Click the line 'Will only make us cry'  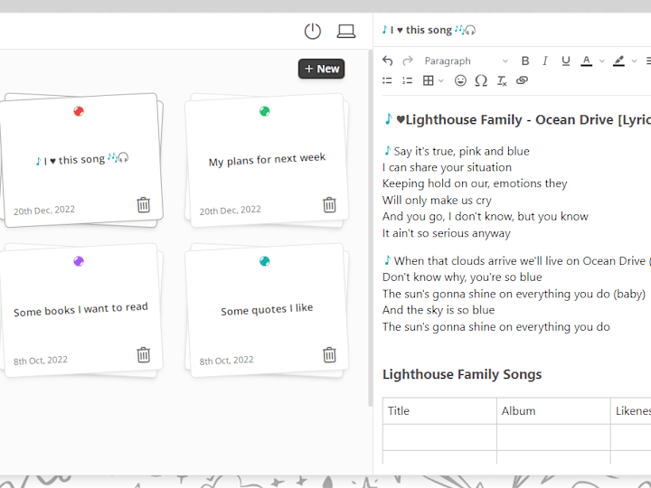437,200
